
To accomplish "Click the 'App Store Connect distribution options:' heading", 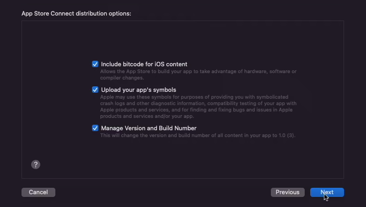I will (x=76, y=14).
